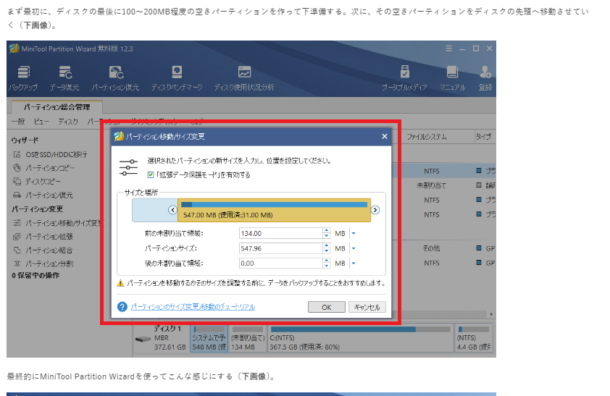Start the ディスクベンチマーク tool
Image resolution: width=610 pixels, height=396 pixels.
(177, 72)
